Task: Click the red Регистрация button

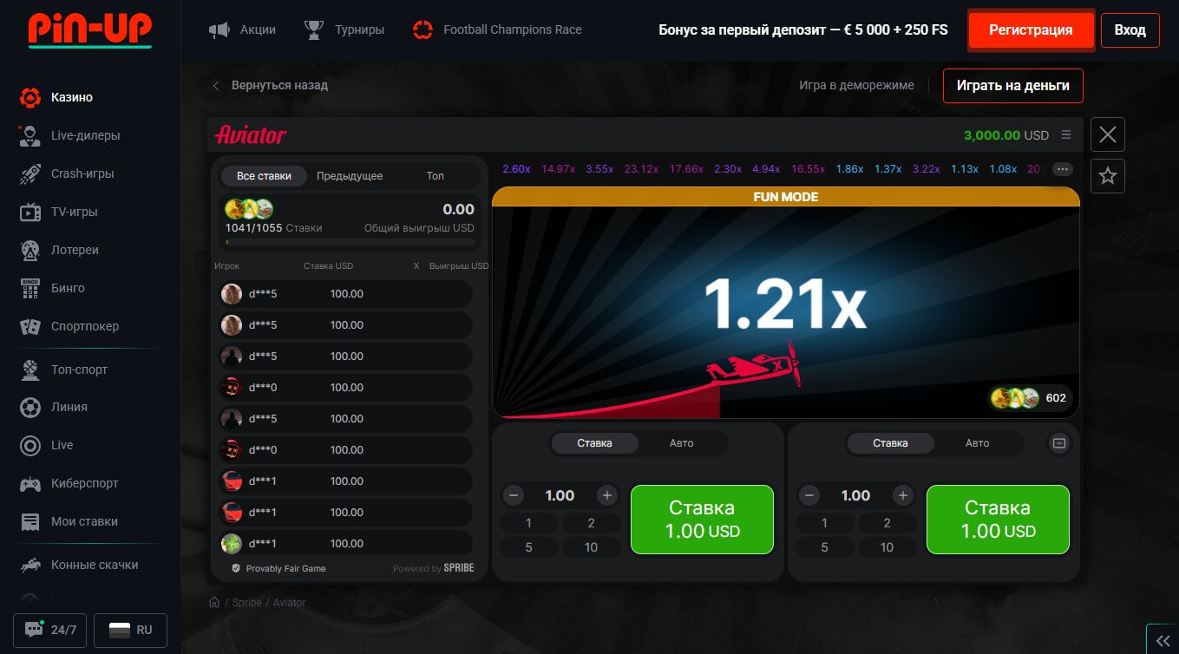Action: [x=1031, y=29]
